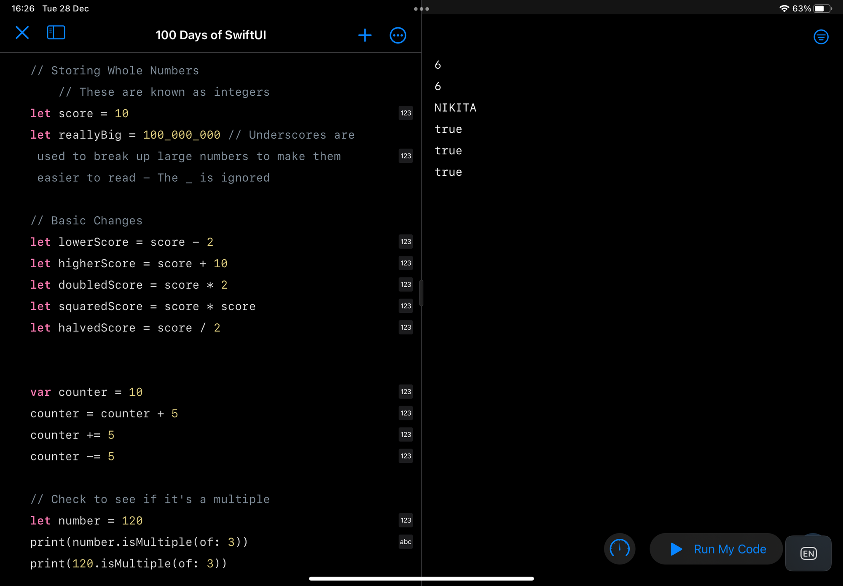Screen dimensions: 843x586
Task: Close the playground with the X icon
Action: tap(22, 33)
